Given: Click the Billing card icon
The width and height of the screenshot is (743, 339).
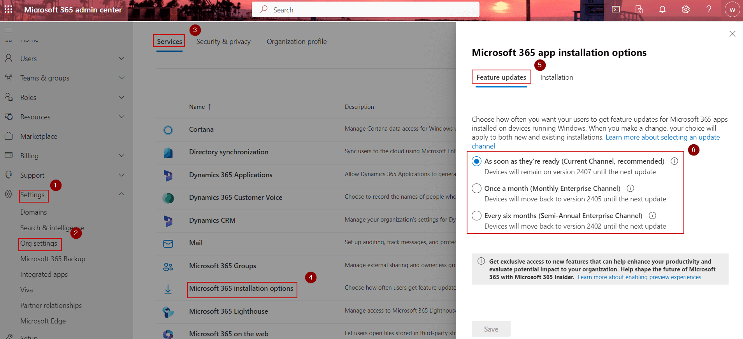Looking at the screenshot, I should pos(9,155).
